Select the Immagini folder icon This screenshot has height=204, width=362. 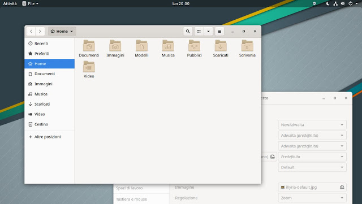tap(115, 46)
